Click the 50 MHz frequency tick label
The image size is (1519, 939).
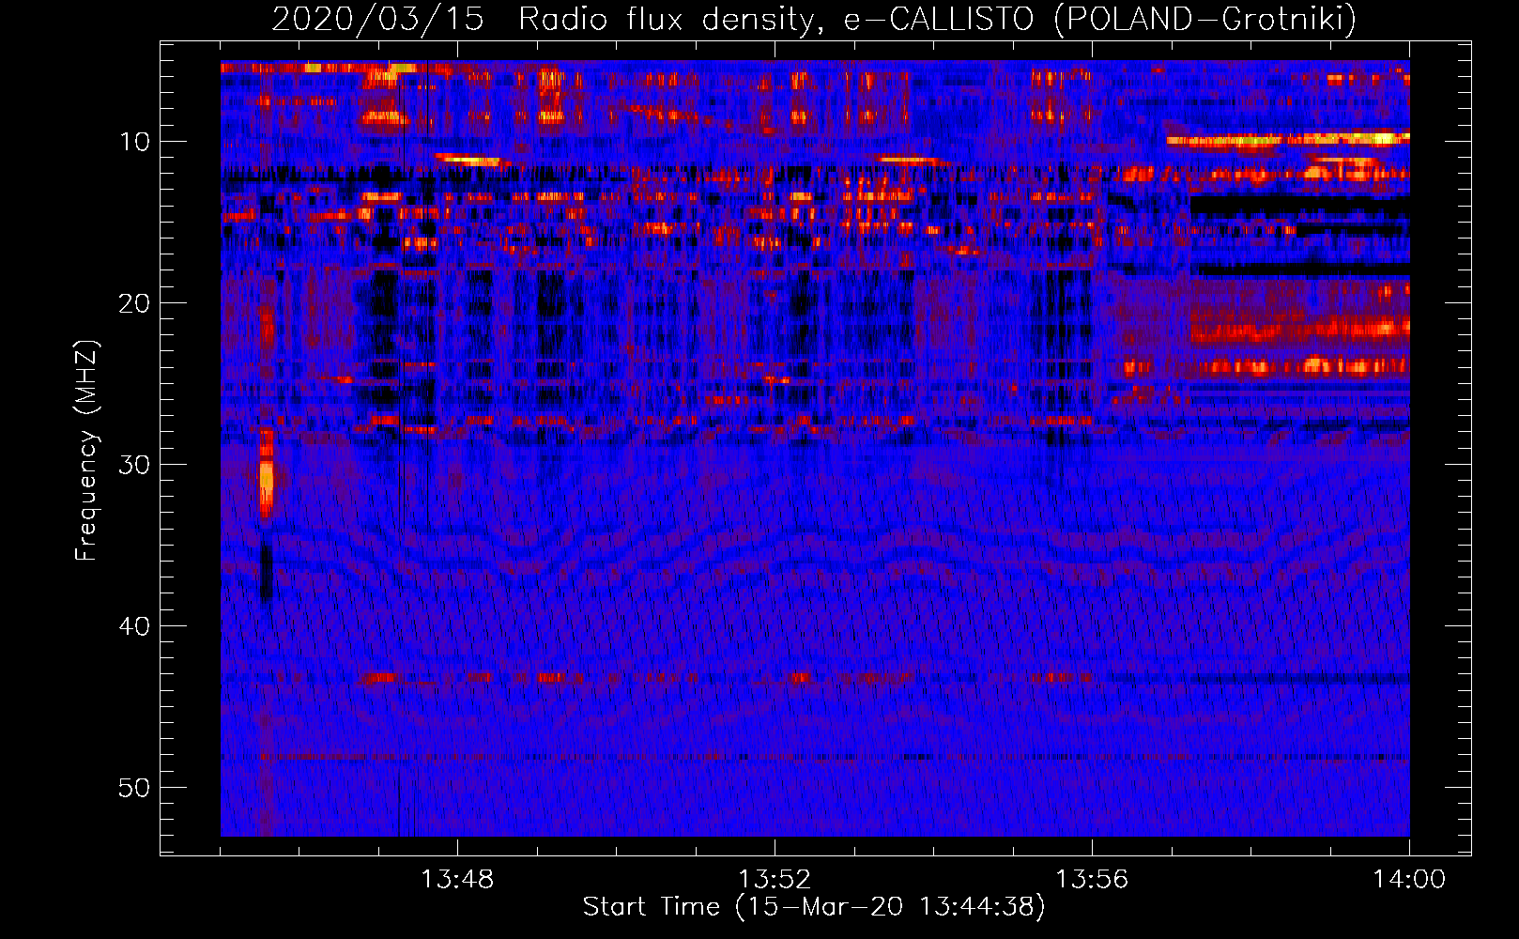(135, 788)
